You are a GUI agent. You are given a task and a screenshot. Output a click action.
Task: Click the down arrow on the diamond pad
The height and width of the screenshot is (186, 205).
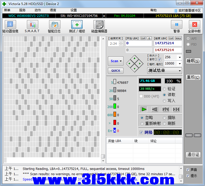pyautogui.click(x=135, y=69)
